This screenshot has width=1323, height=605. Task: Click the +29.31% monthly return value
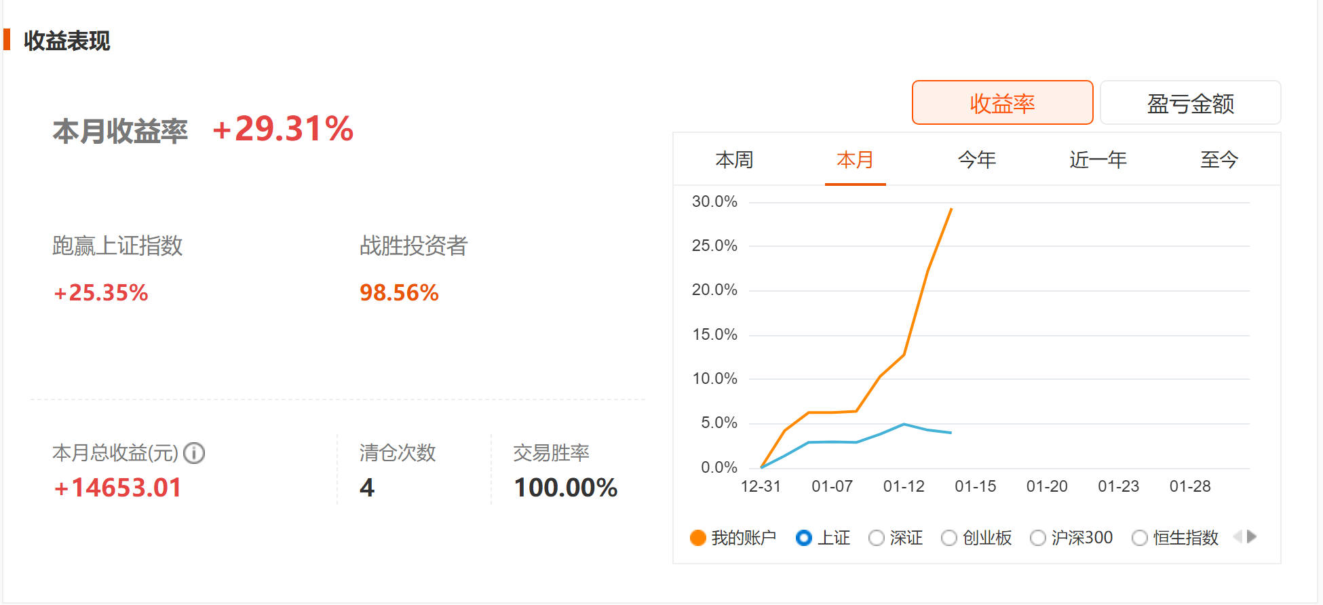click(283, 129)
